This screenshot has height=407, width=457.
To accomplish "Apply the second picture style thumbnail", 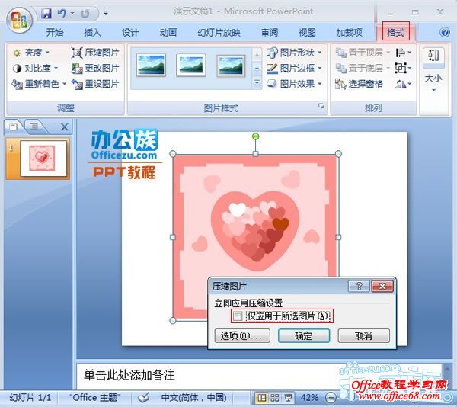I will point(191,65).
